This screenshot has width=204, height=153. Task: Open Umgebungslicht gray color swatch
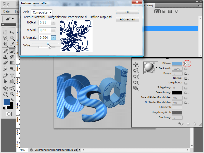[x=177, y=112]
